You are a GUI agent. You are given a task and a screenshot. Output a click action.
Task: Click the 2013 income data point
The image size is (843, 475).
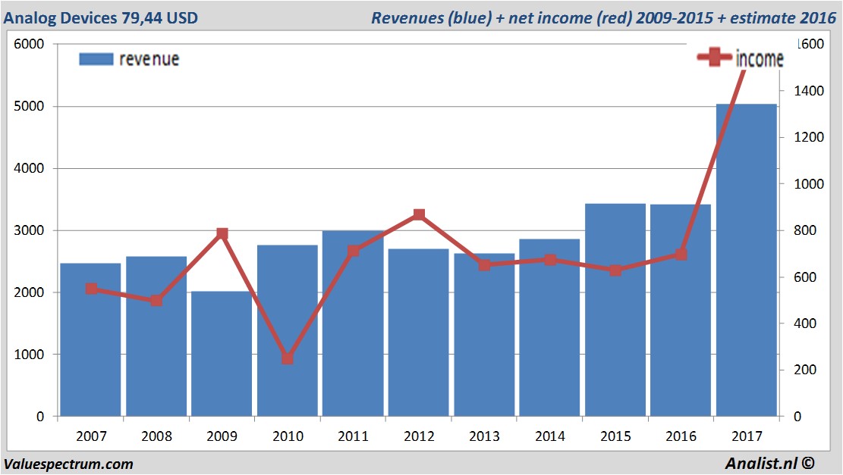click(484, 264)
